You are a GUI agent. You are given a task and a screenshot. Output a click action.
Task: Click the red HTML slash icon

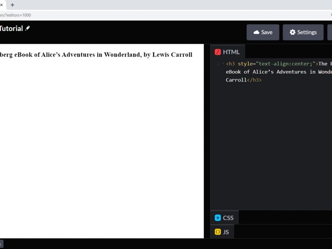coord(218,52)
